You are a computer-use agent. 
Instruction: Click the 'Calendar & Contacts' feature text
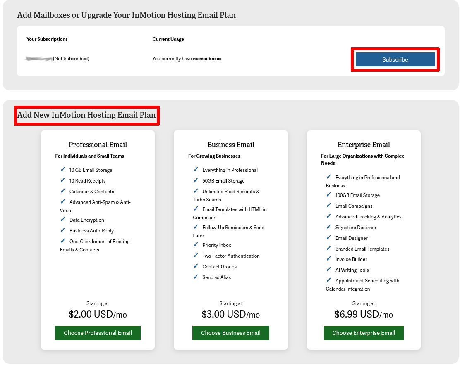click(91, 192)
